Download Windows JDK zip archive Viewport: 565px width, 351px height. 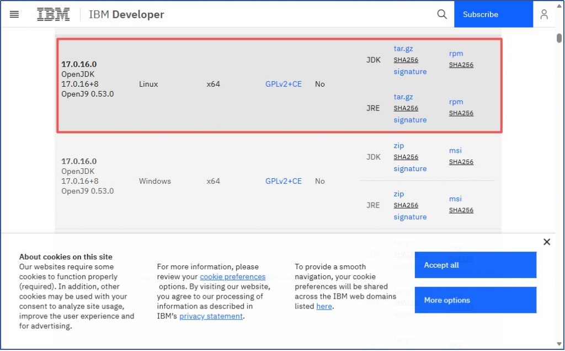tap(399, 146)
